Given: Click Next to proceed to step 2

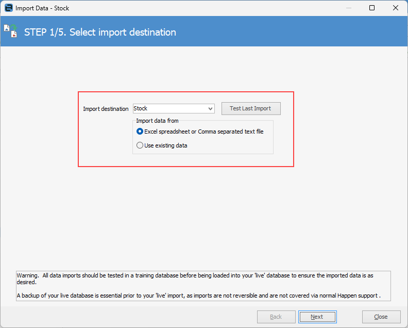Looking at the screenshot, I should coord(317,317).
